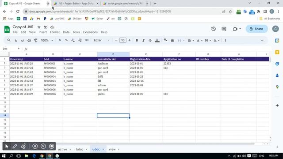Open the horizontal align dropdown
The height and width of the screenshot is (159, 283).
[x=191, y=40]
